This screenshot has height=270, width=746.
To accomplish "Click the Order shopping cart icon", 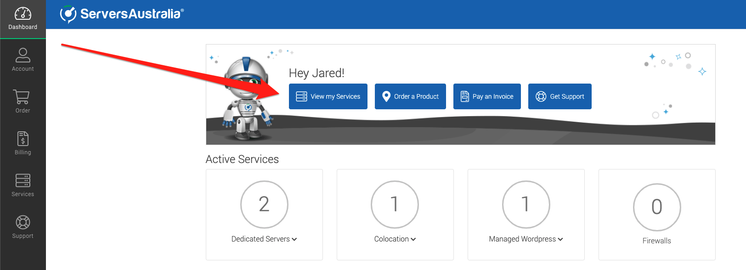I will coord(23,97).
